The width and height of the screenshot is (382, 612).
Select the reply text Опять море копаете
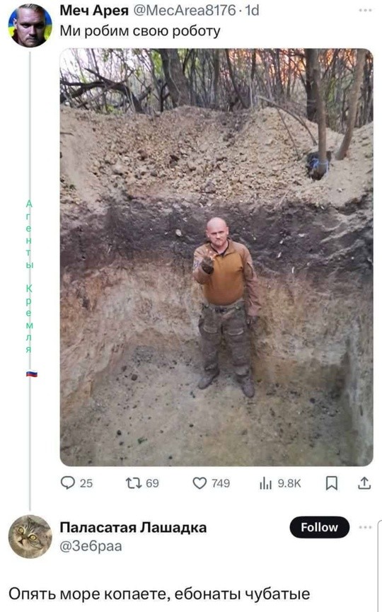pos(88,594)
